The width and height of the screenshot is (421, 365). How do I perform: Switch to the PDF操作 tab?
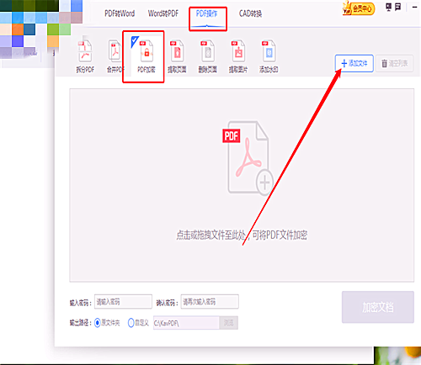click(207, 13)
